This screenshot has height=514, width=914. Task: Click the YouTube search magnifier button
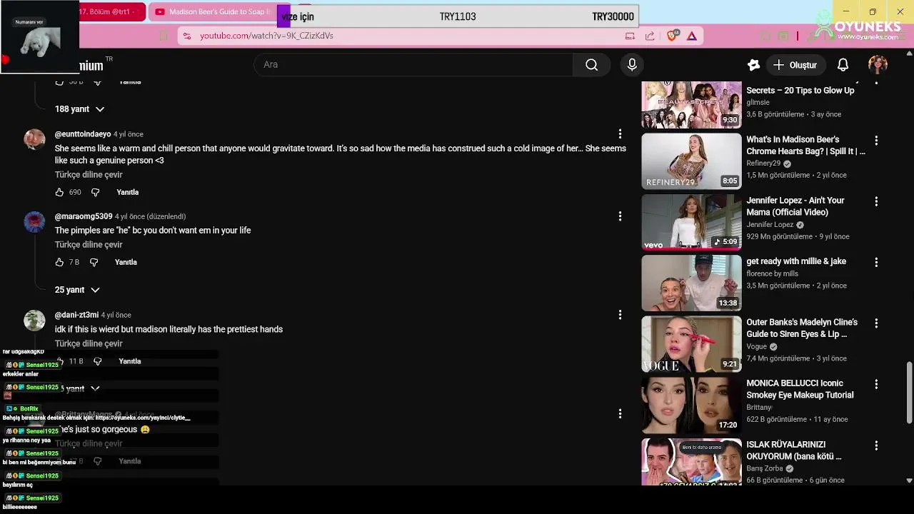click(591, 65)
